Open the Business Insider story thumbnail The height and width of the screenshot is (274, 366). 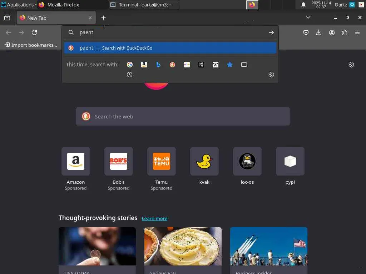[269, 246]
